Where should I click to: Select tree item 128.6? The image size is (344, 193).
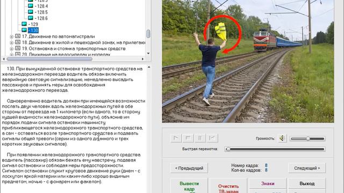(x=41, y=18)
